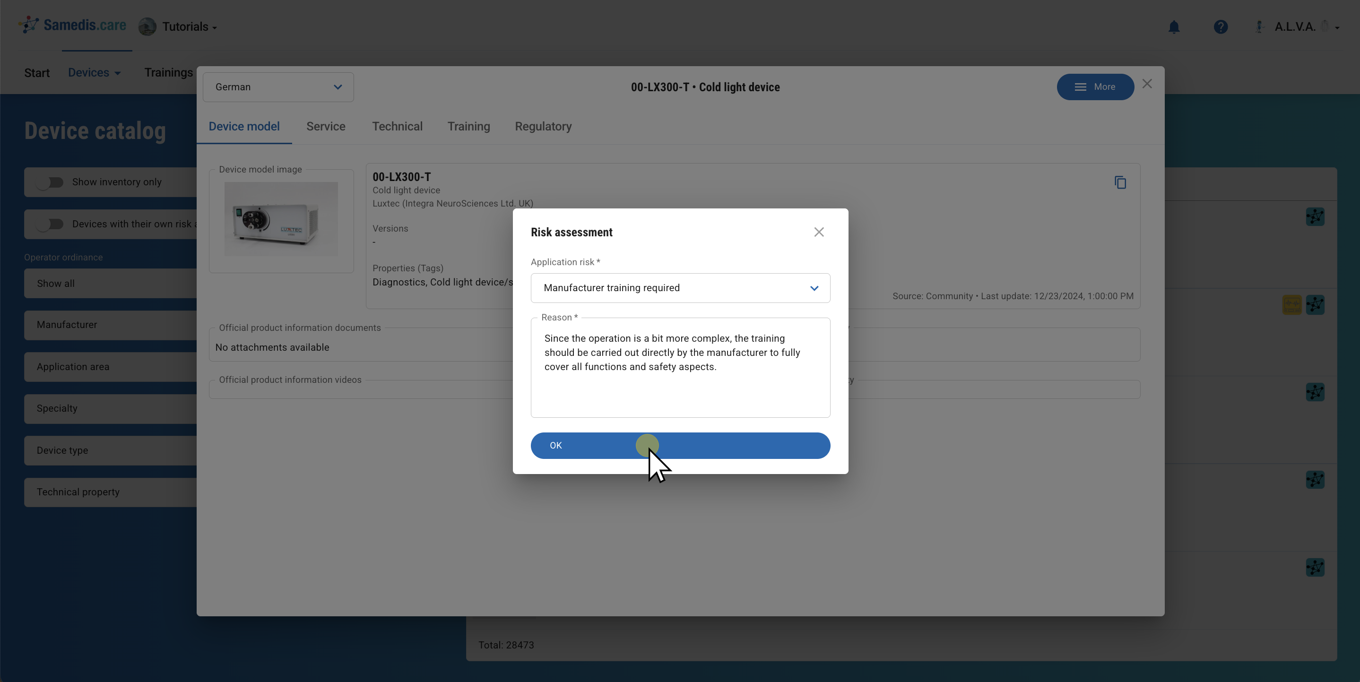The width and height of the screenshot is (1360, 682).
Task: Open the A.L.V.A. user account menu
Action: (1296, 27)
